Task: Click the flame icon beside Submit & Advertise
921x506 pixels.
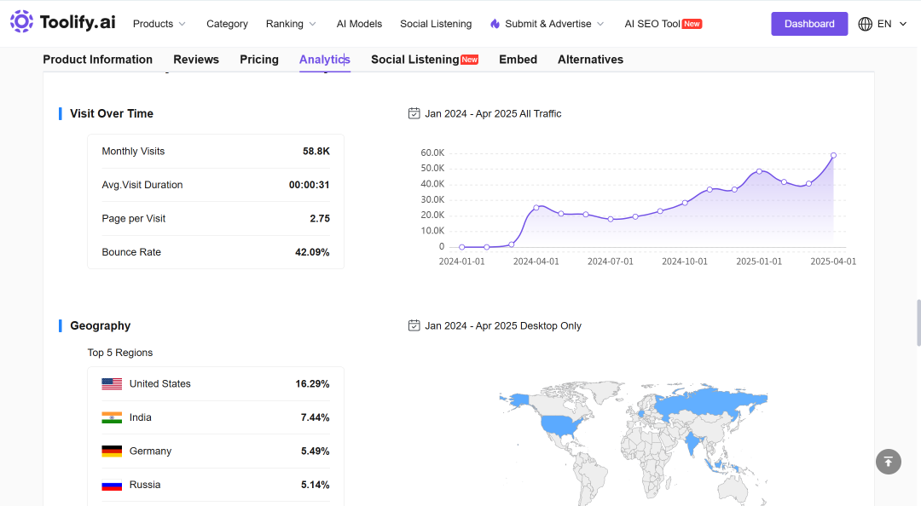Action: point(495,24)
